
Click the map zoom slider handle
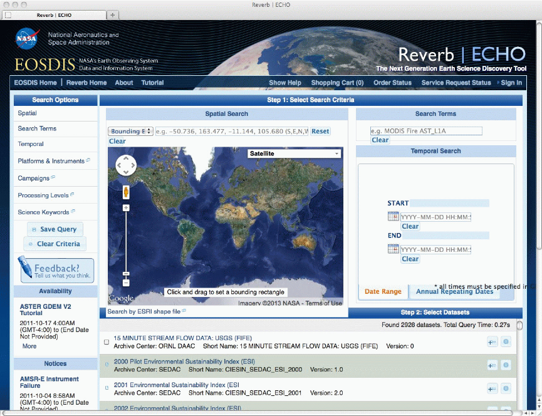coord(126,274)
